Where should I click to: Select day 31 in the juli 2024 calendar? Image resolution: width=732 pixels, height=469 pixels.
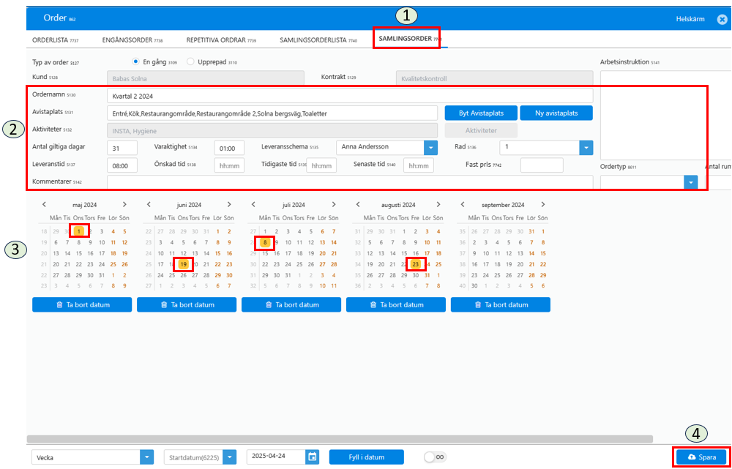[288, 275]
